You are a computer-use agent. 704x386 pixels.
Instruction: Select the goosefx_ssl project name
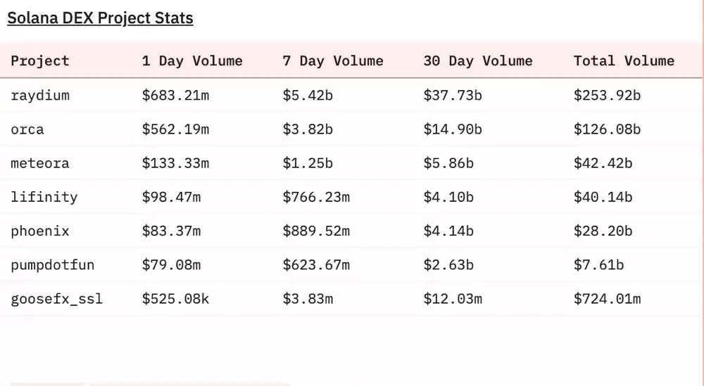pos(57,299)
